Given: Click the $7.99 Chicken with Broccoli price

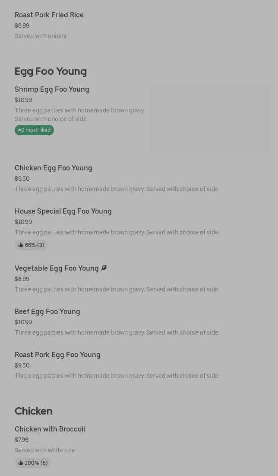Looking at the screenshot, I should click(22, 440).
